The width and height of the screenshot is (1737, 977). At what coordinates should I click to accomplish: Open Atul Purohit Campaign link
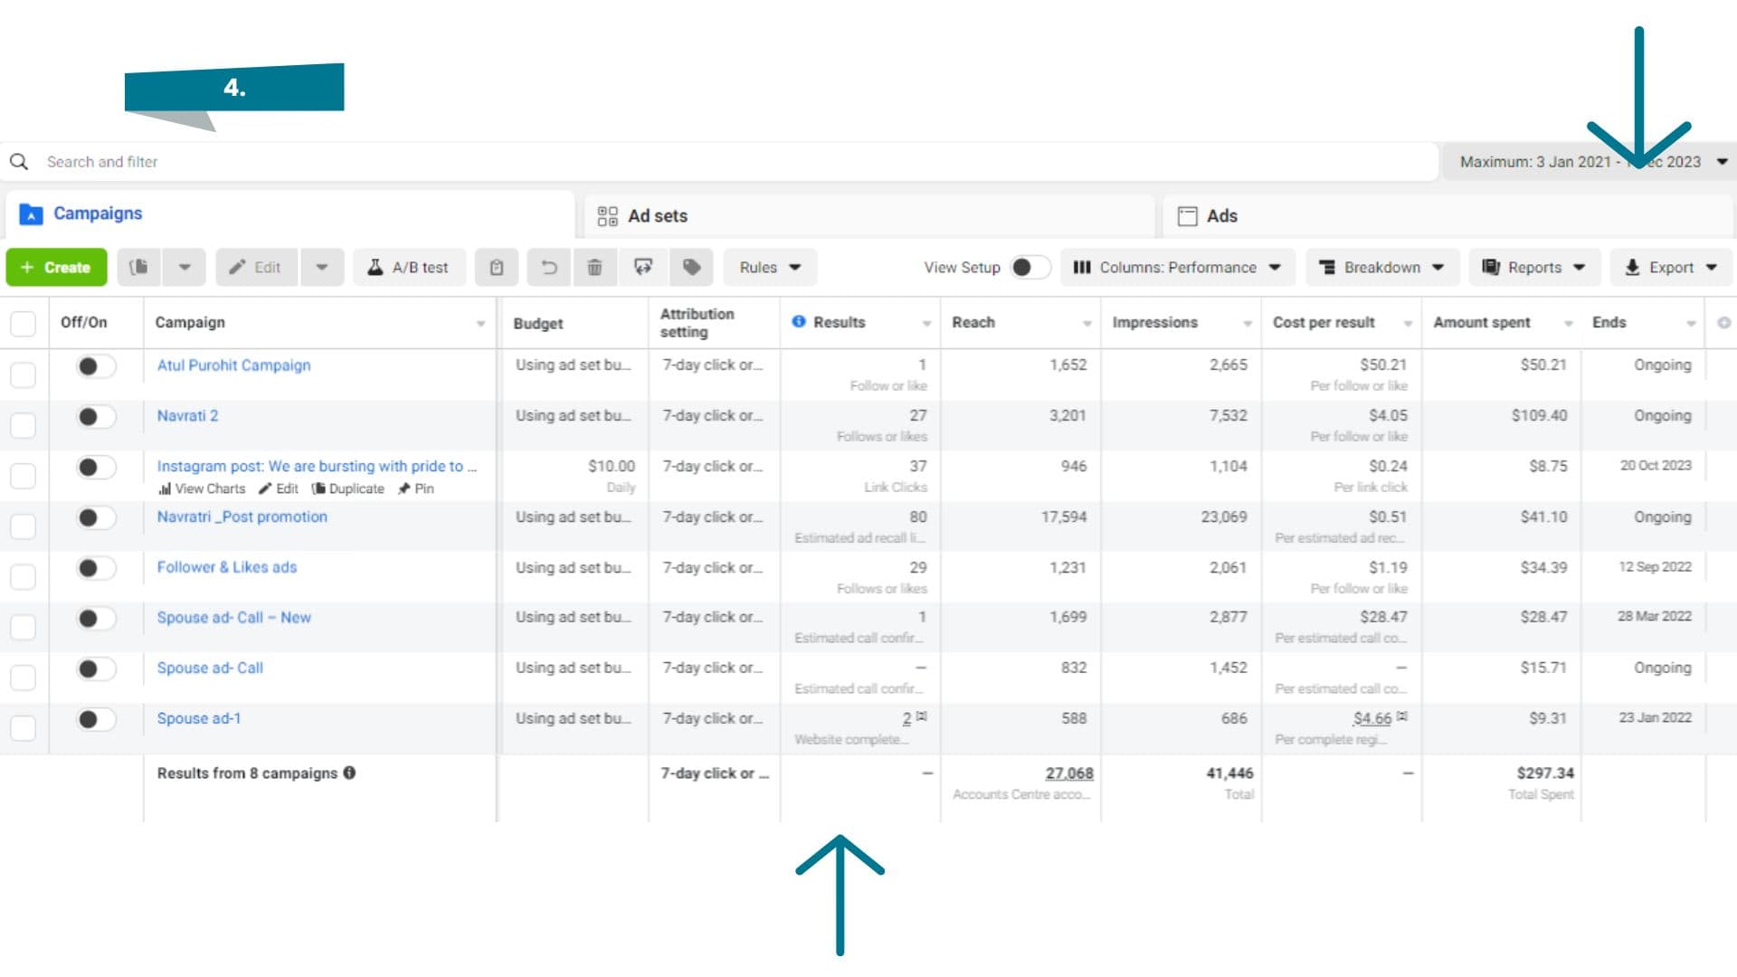tap(233, 365)
